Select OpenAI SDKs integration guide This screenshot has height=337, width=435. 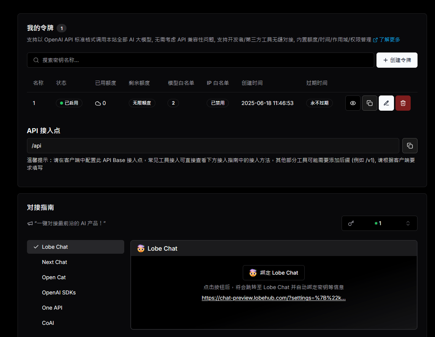59,292
